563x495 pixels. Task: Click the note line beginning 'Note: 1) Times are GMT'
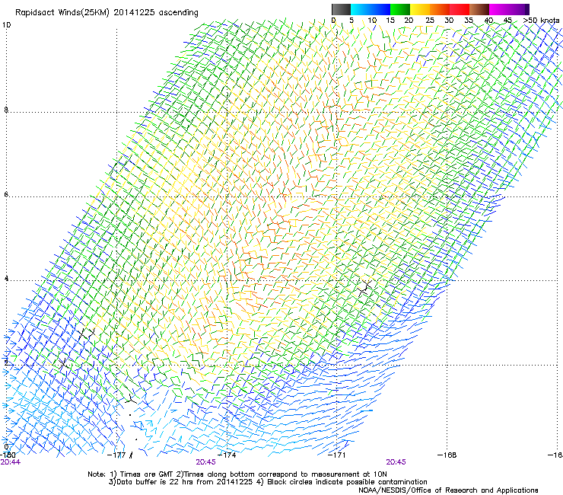[x=237, y=474]
